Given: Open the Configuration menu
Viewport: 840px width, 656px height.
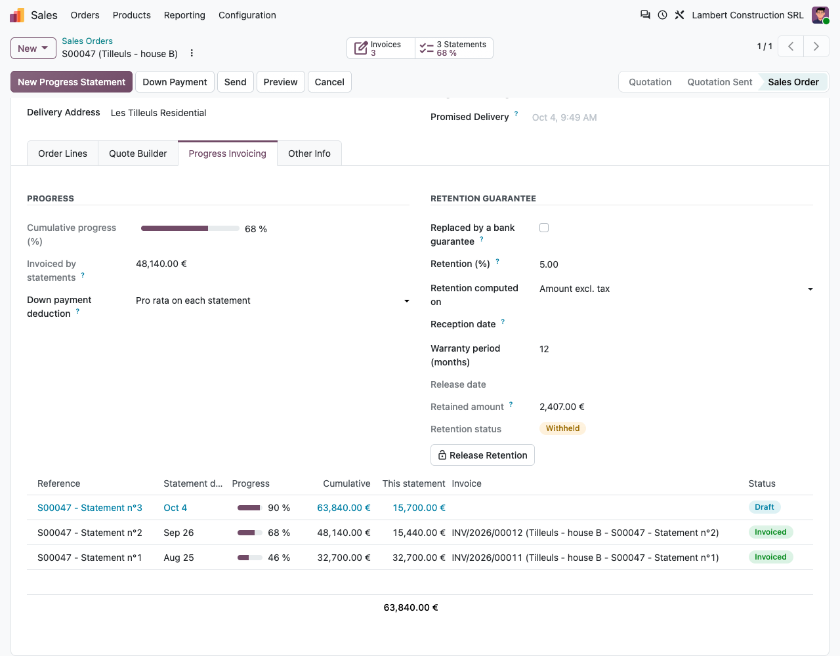Looking at the screenshot, I should point(247,15).
